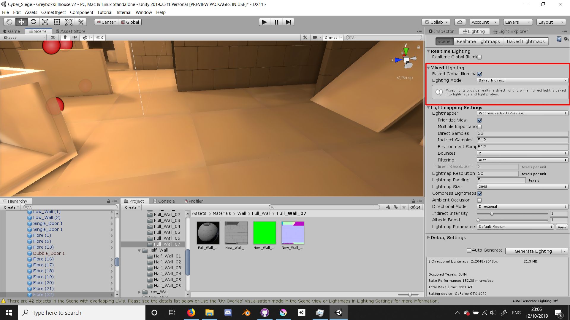
Task: Toggle Compress Lightmaps checkbox
Action: tap(479, 193)
